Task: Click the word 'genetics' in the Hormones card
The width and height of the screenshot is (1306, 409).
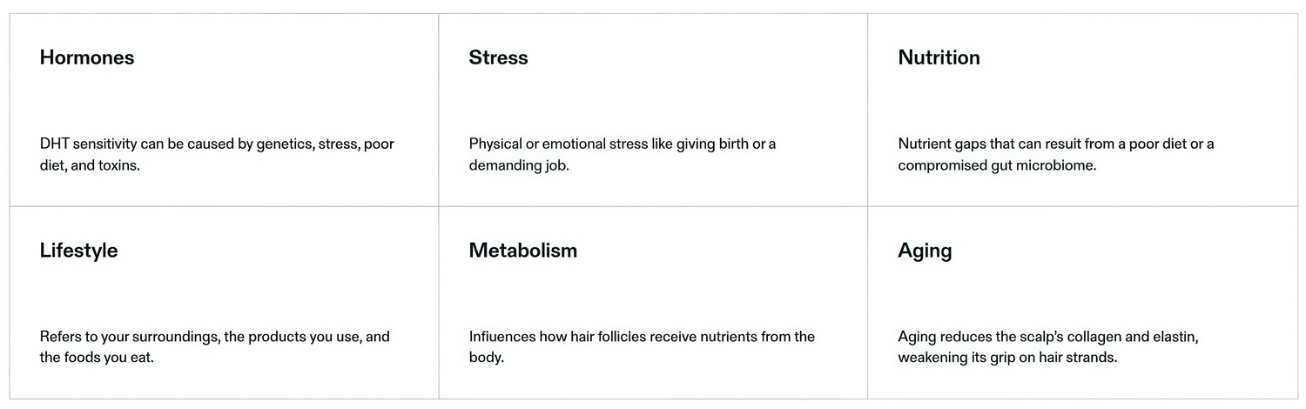Action: tap(285, 144)
